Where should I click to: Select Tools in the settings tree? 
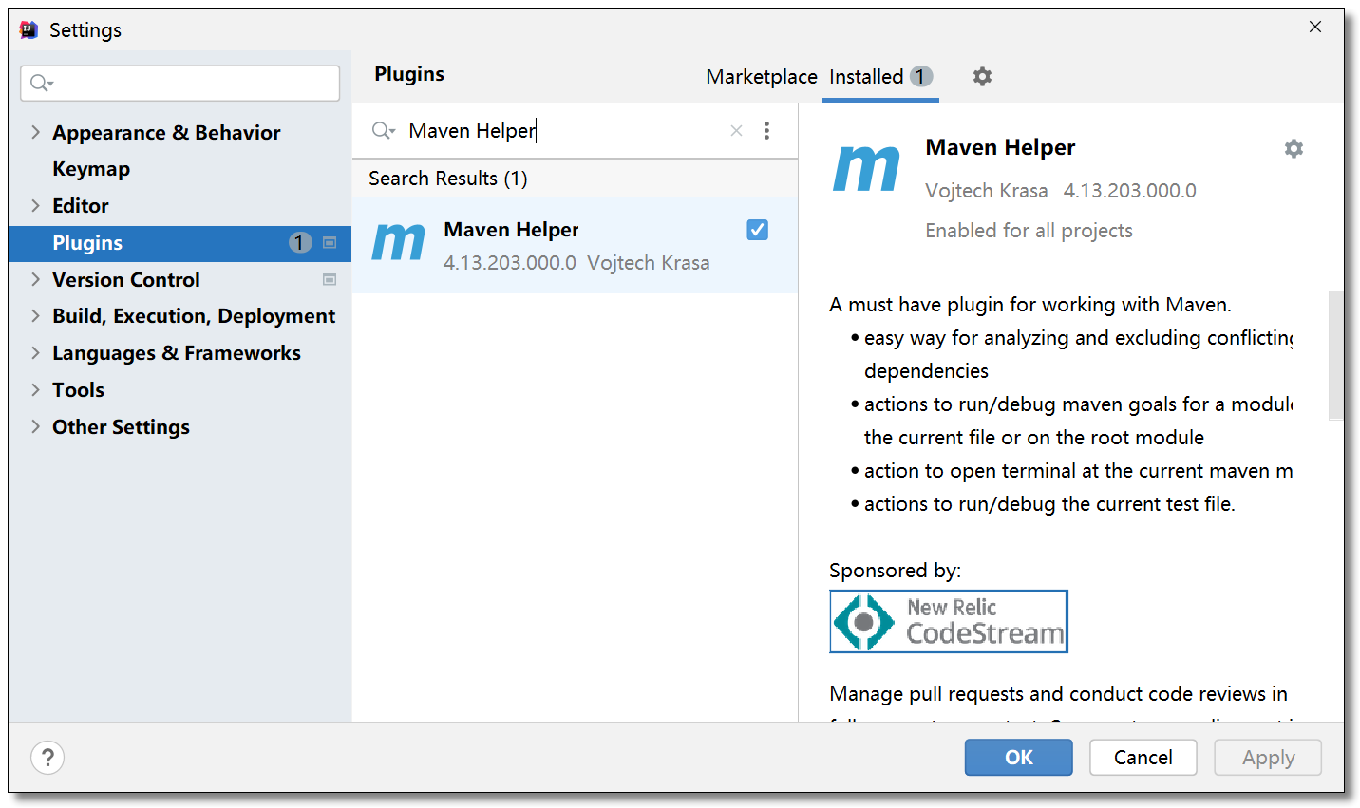click(78, 390)
